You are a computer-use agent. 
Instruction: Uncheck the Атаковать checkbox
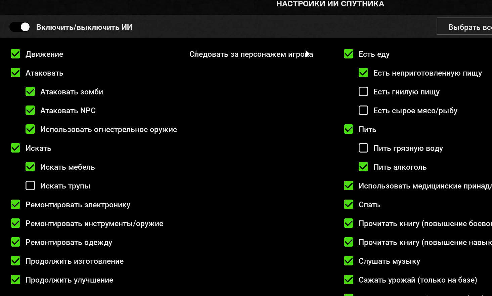15,73
